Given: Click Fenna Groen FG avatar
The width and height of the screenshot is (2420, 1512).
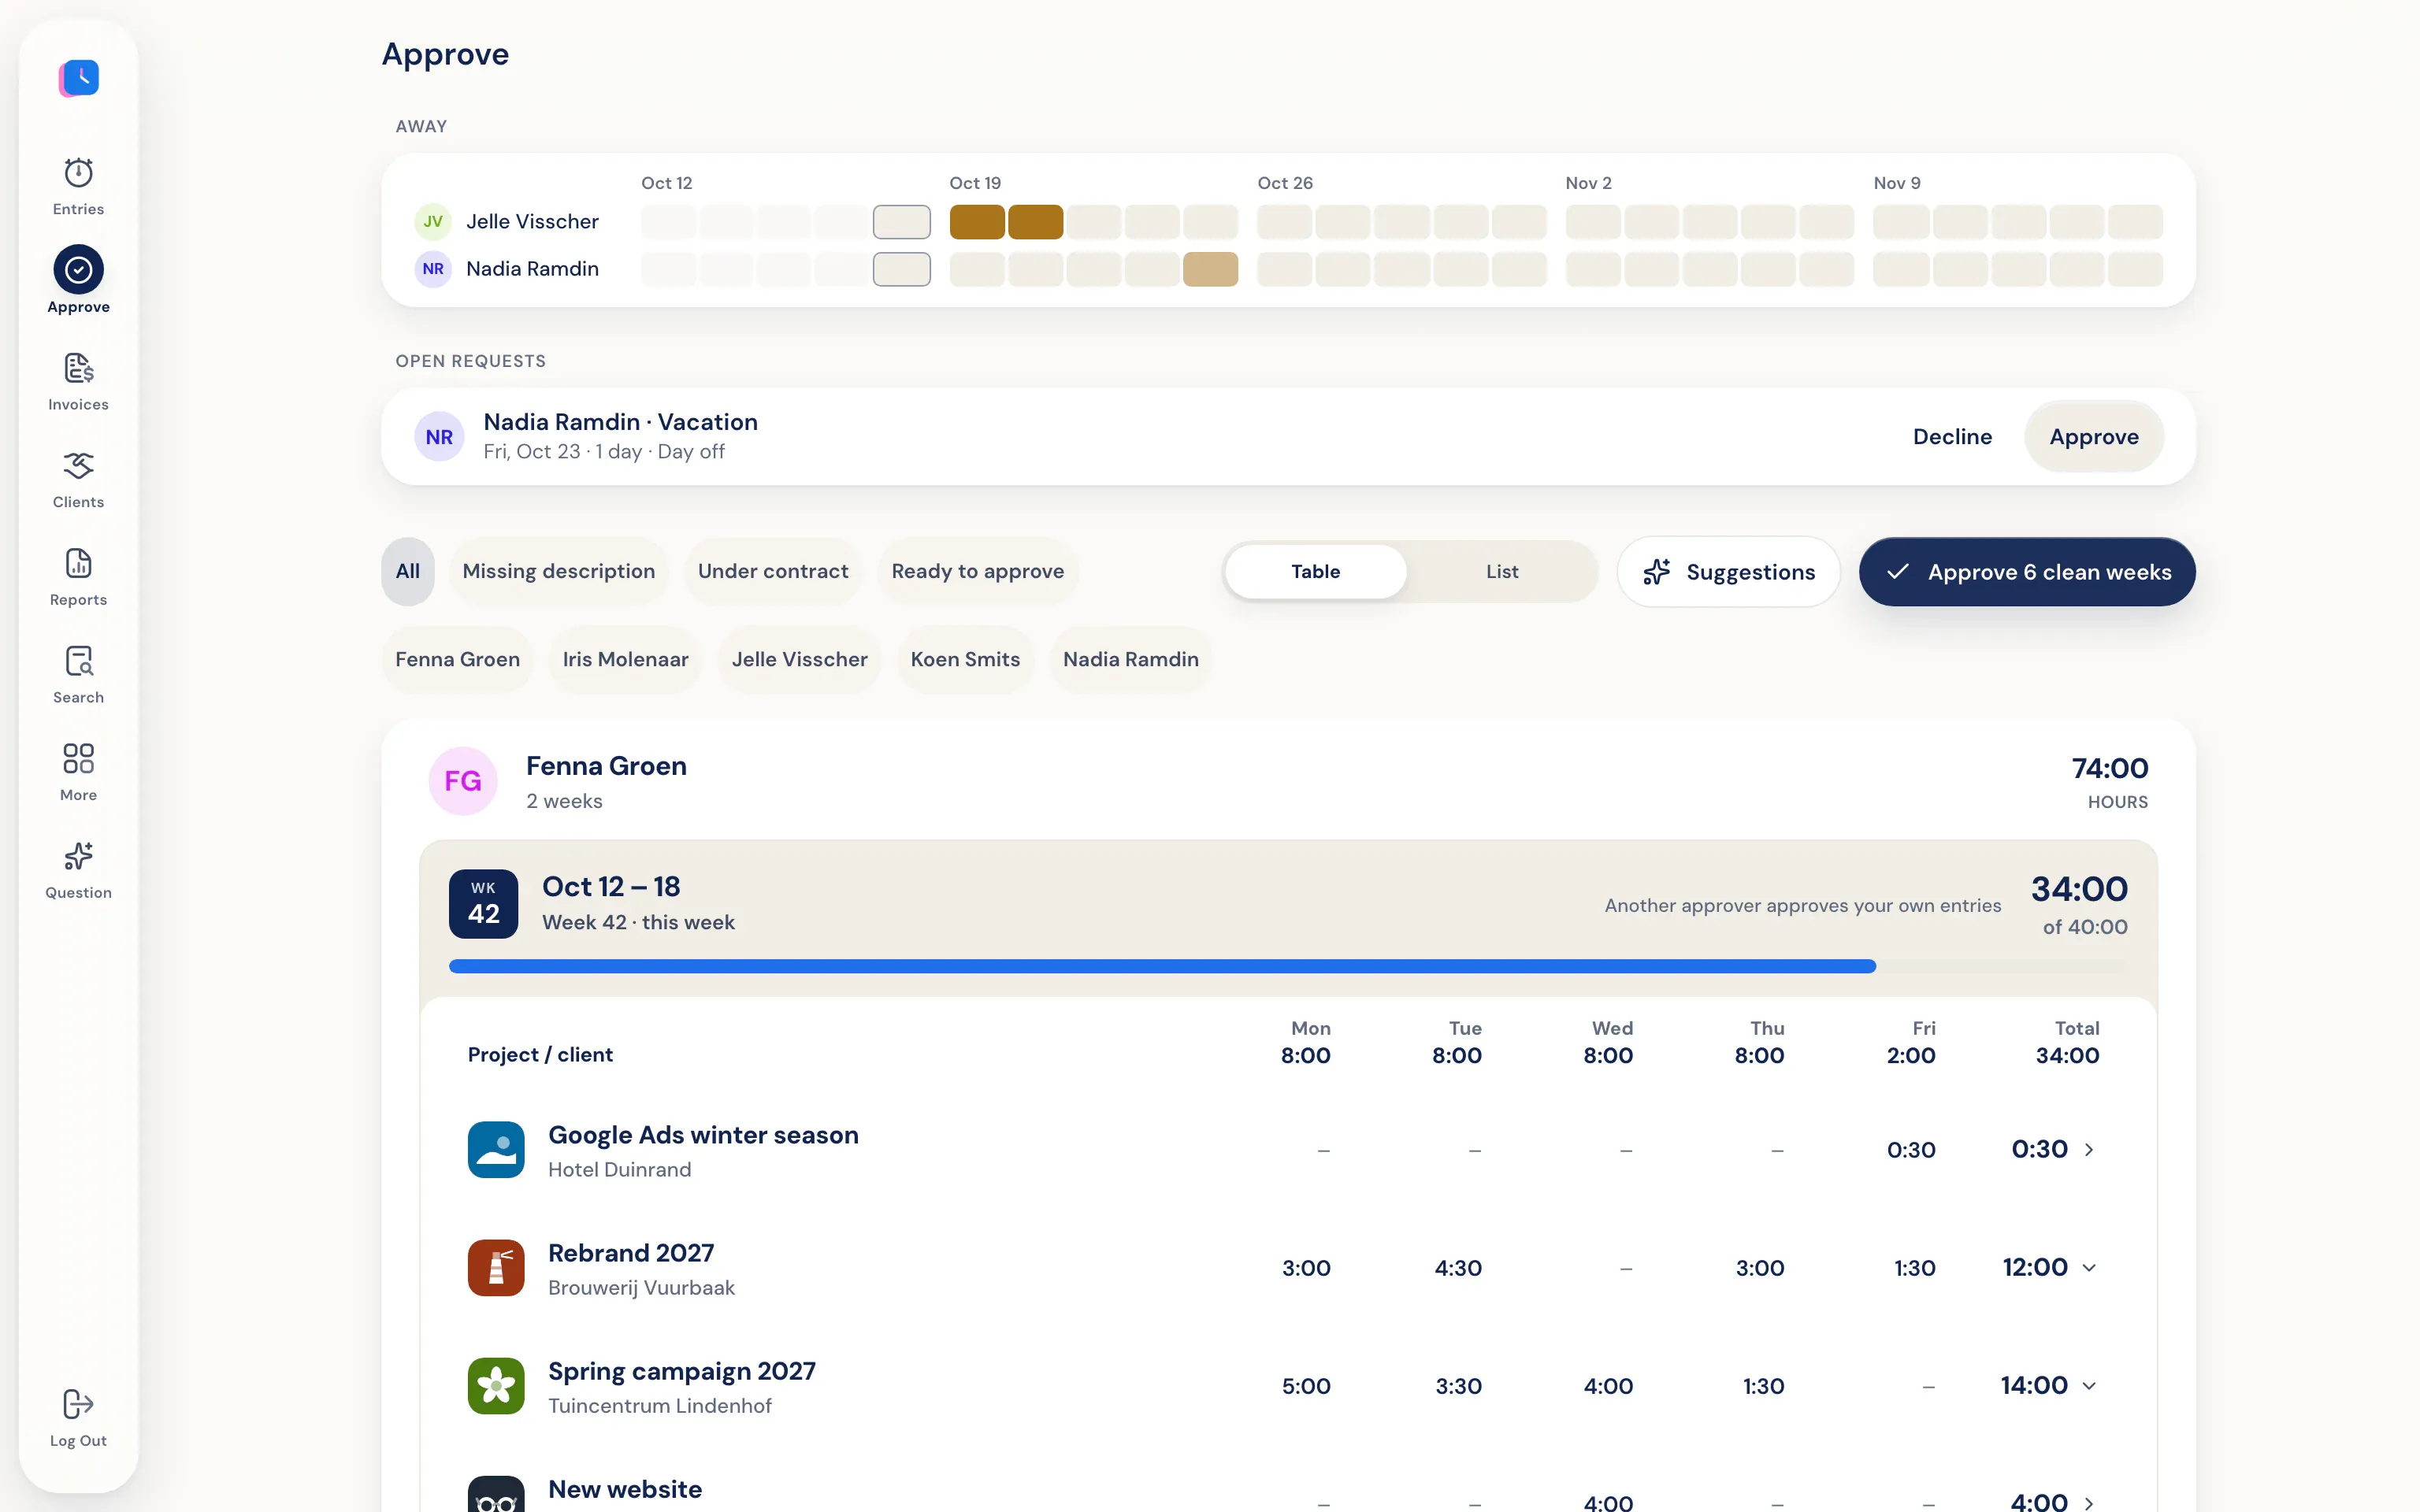Looking at the screenshot, I should tap(463, 781).
